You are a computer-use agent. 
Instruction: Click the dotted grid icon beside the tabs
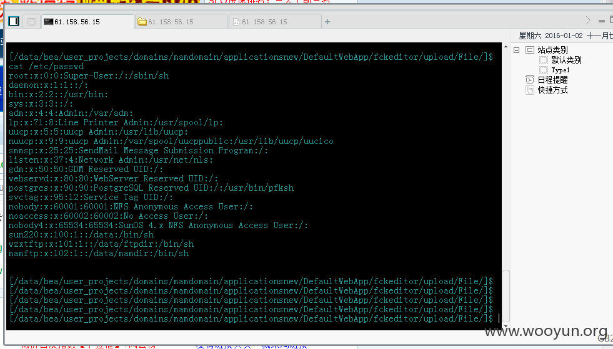tap(32, 21)
